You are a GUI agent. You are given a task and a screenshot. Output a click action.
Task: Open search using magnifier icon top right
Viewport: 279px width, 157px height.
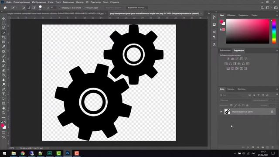(262, 8)
